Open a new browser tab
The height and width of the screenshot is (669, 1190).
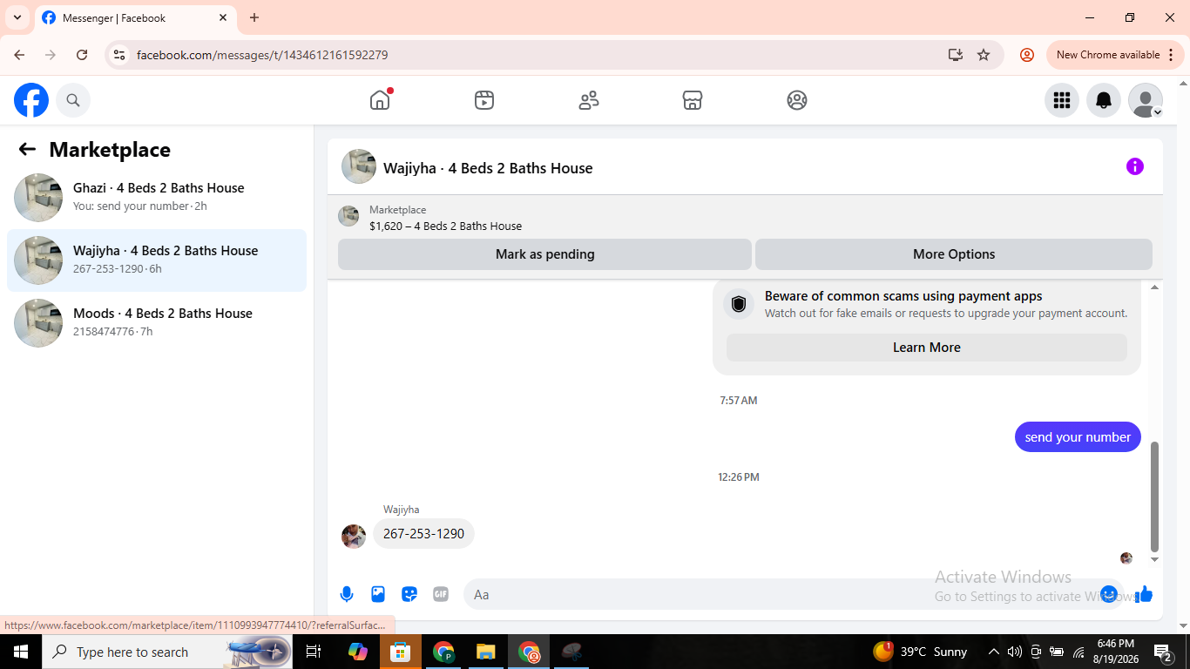click(x=254, y=17)
